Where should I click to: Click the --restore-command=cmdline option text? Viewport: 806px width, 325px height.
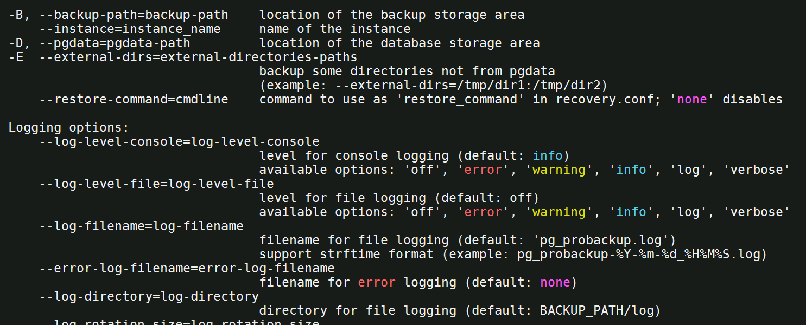pos(134,99)
